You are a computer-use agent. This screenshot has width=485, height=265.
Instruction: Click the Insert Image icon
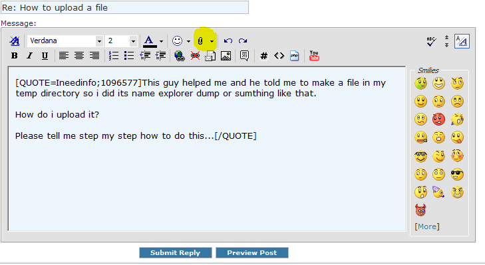click(x=226, y=56)
